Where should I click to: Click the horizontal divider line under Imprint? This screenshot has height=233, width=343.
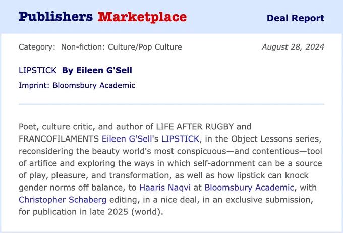coord(171,104)
